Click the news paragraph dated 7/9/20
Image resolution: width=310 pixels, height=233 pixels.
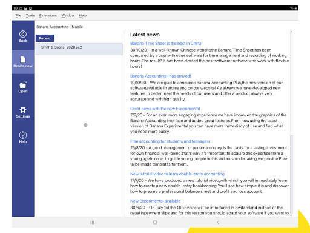(x=208, y=123)
